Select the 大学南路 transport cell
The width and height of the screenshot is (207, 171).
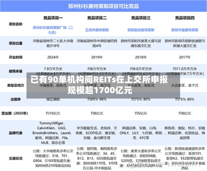[53, 158]
